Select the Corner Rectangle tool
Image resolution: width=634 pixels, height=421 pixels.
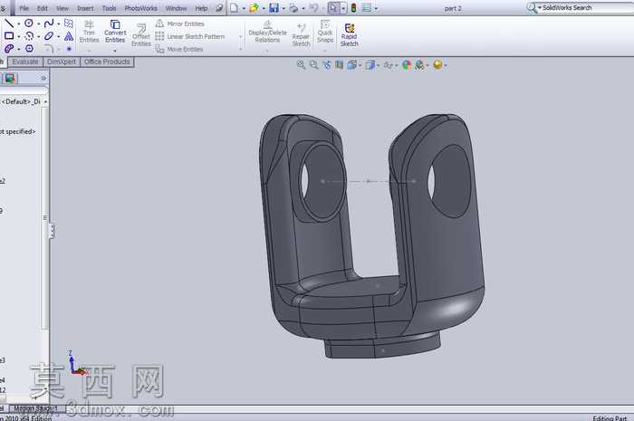click(9, 36)
